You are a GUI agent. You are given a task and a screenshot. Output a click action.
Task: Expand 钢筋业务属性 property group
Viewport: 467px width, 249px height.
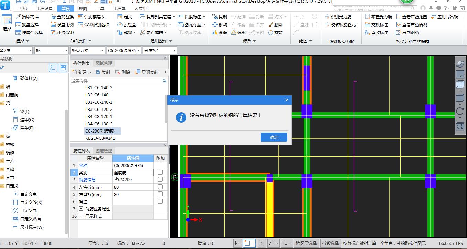pyautogui.click(x=81, y=209)
